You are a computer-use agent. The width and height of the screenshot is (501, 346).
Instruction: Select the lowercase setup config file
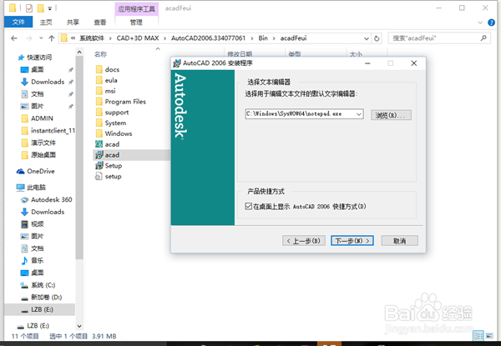coord(109,177)
